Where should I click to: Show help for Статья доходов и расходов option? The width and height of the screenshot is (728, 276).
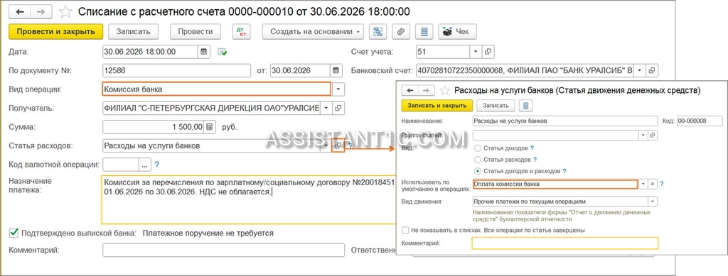click(x=564, y=171)
